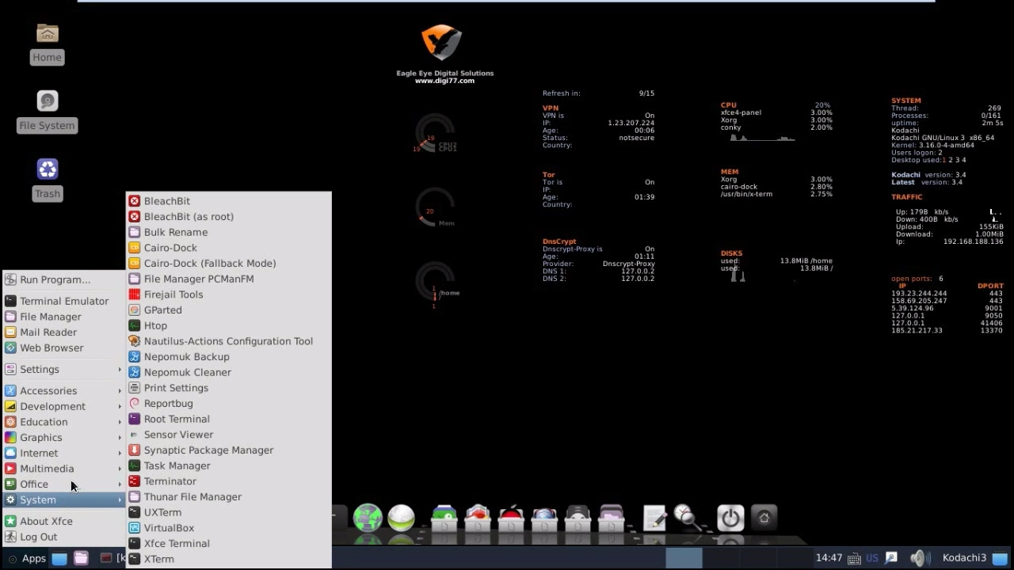Viewport: 1014px width, 570px height.
Task: Click the white-green sphere dock icon
Action: [401, 518]
